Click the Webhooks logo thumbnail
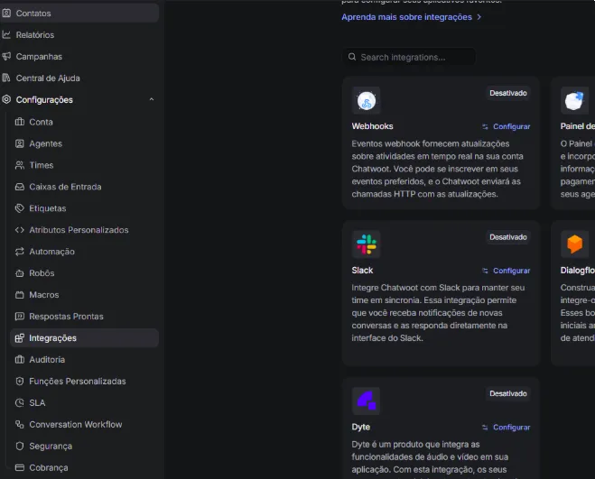595x479 pixels. click(x=367, y=101)
